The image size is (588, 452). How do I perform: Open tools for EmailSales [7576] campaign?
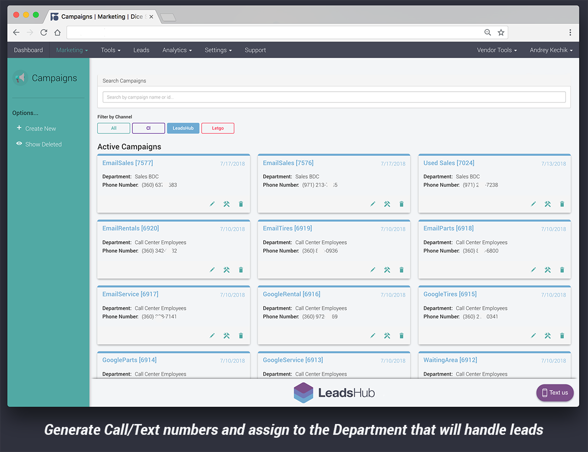(x=387, y=204)
